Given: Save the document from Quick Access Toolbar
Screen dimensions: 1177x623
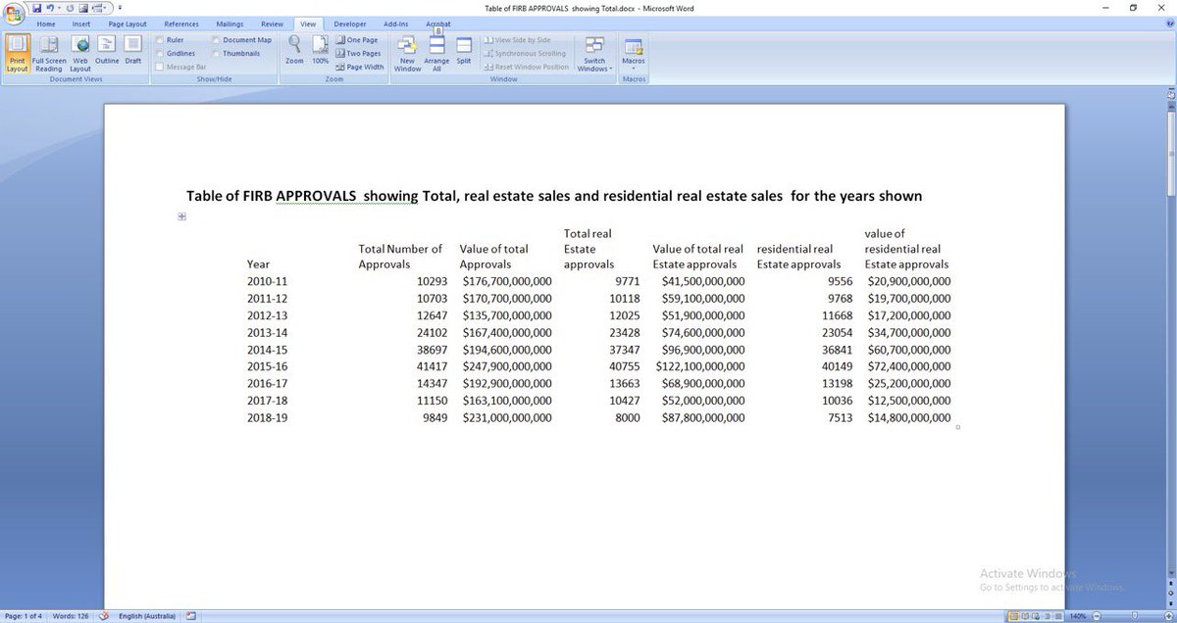Looking at the screenshot, I should click(36, 8).
